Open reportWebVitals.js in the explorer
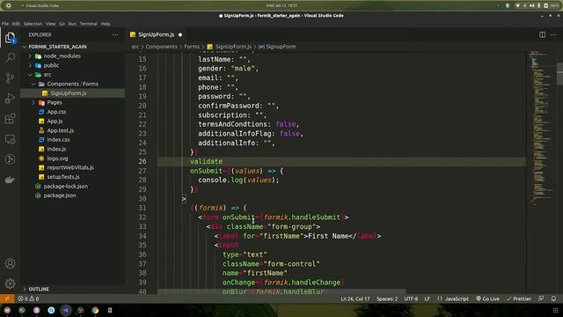The height and width of the screenshot is (317, 563). pos(73,167)
